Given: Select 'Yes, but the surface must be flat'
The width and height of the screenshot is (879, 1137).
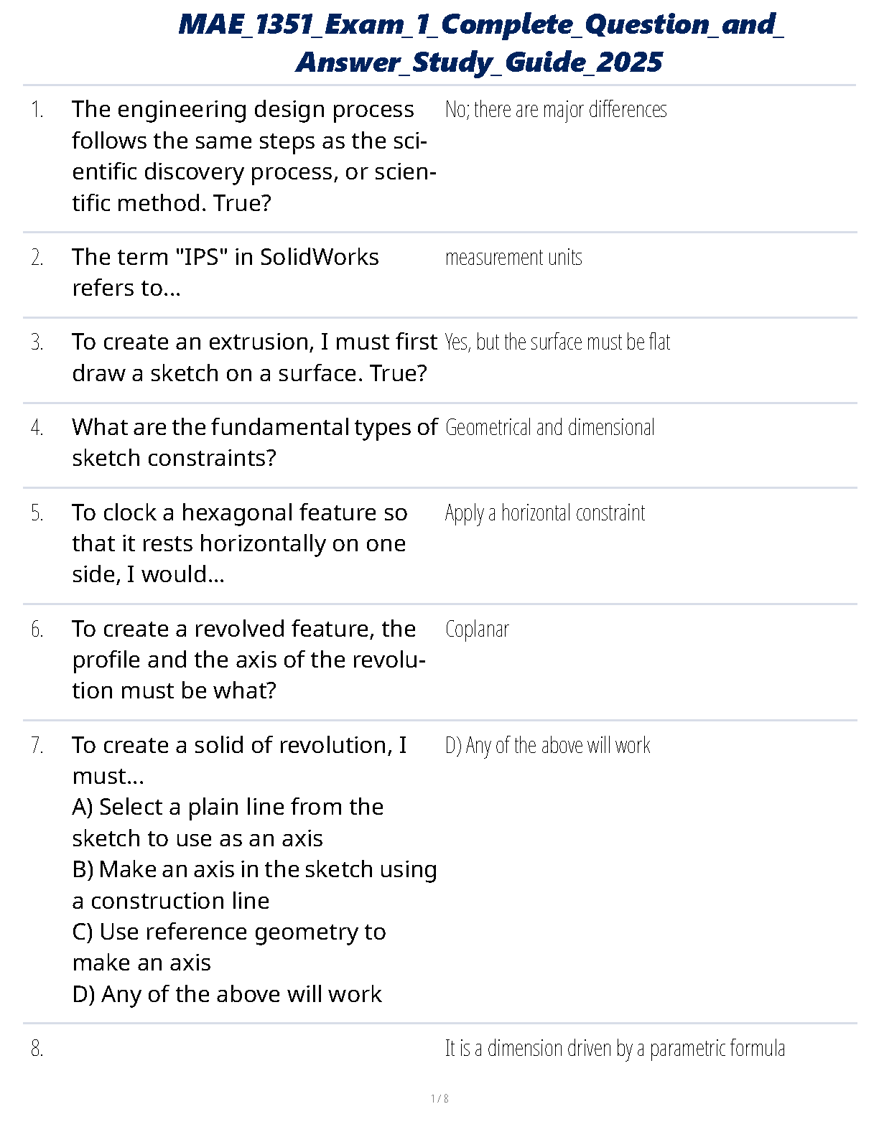Looking at the screenshot, I should click(x=557, y=342).
